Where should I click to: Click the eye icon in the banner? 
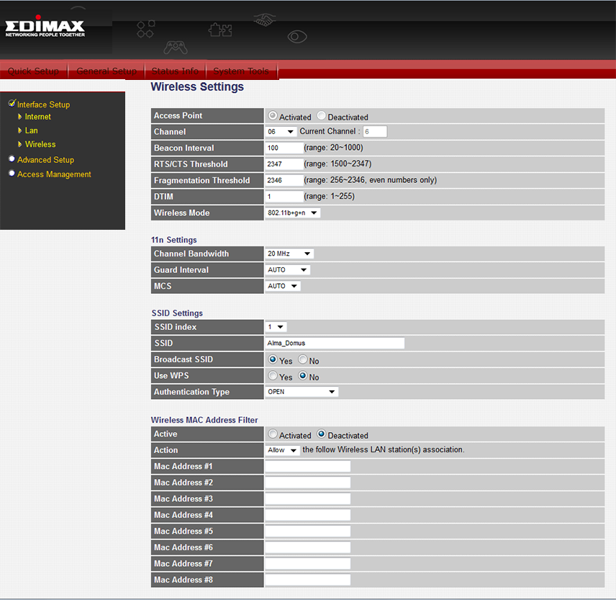[x=297, y=36]
